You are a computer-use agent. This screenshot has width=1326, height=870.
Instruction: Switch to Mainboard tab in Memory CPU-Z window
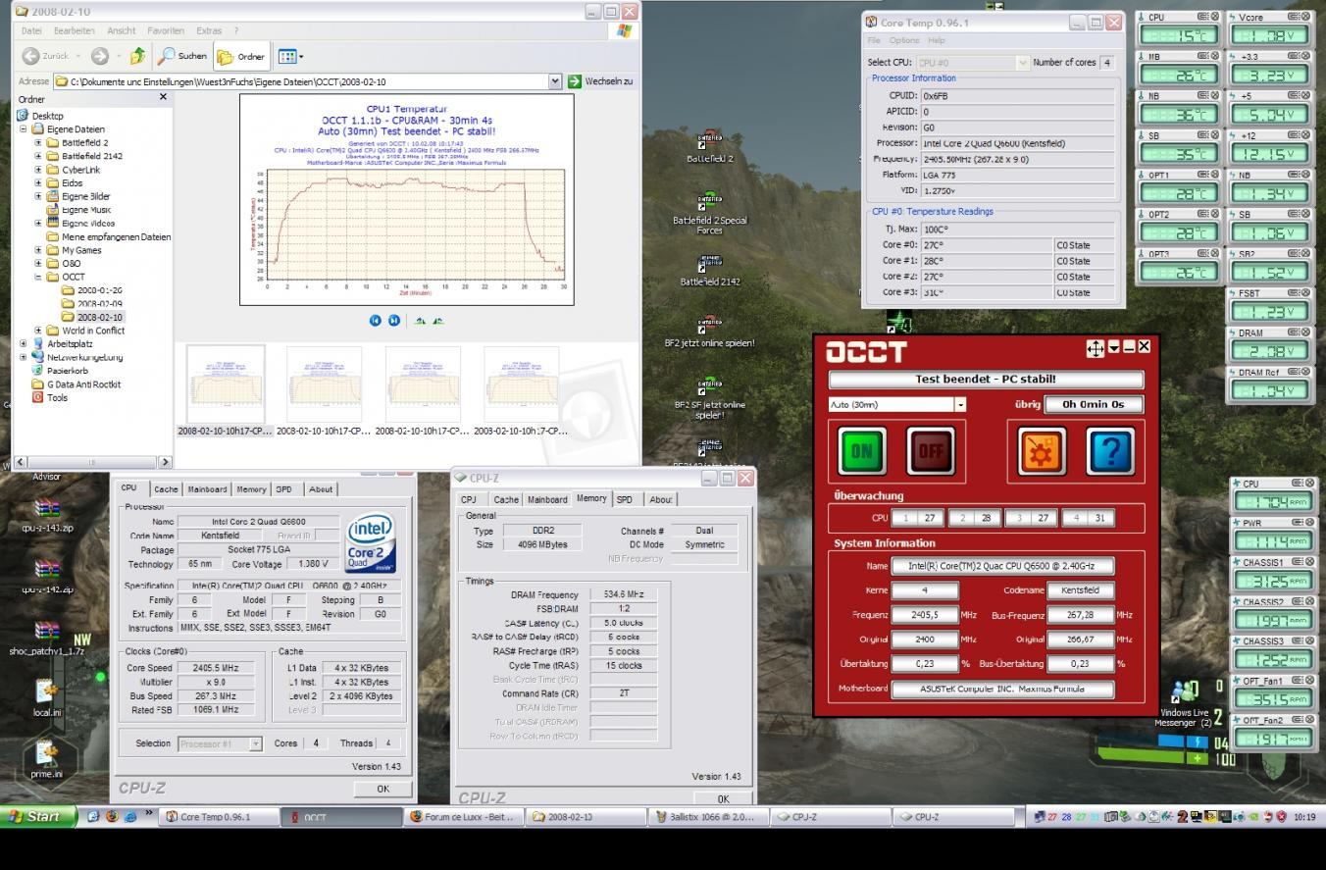pyautogui.click(x=547, y=499)
